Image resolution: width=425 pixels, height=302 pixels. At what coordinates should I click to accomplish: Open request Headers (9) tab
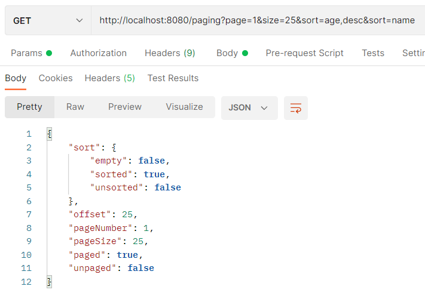[170, 53]
